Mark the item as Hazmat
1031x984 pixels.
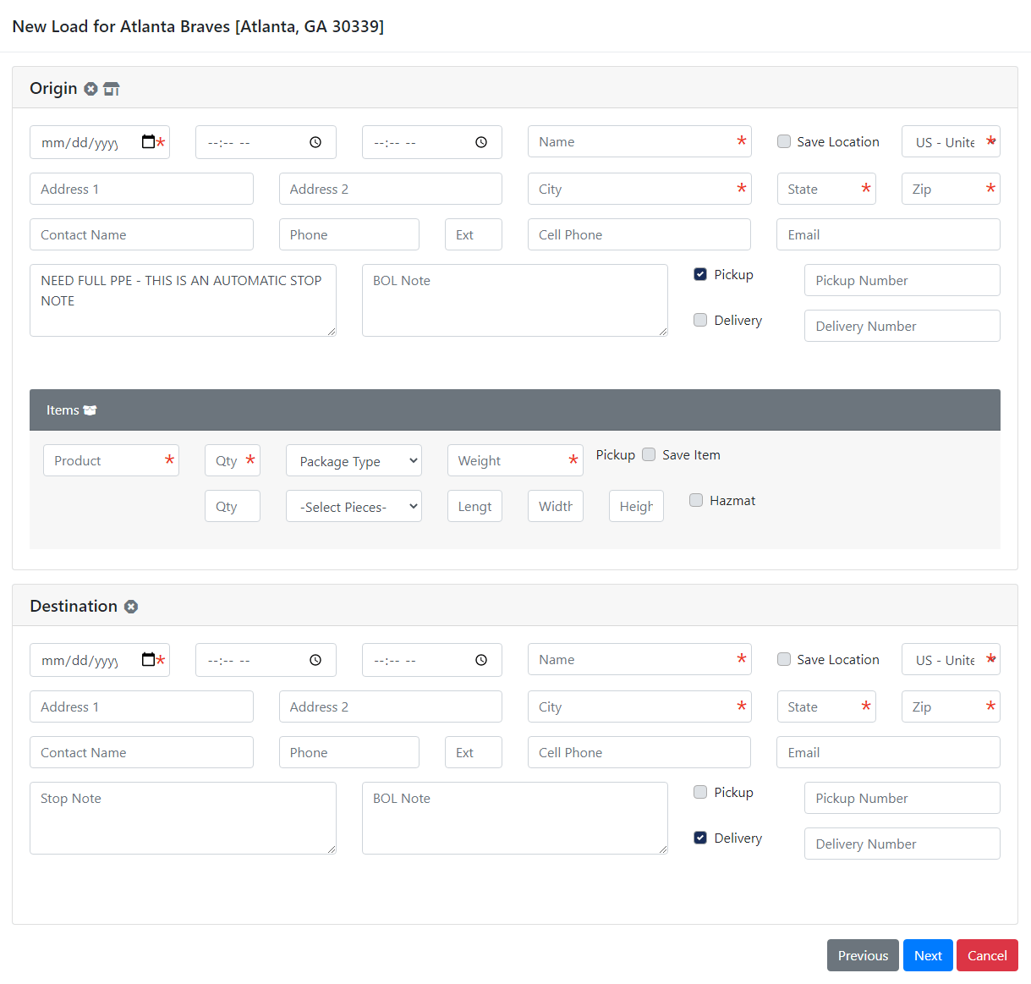(x=696, y=500)
